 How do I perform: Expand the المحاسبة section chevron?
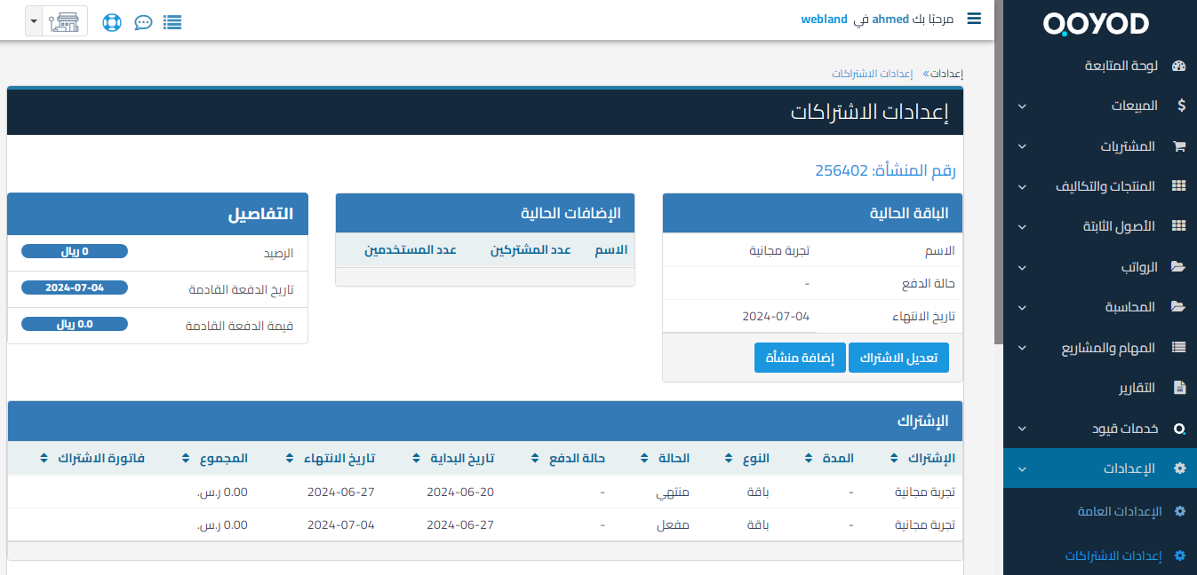point(1020,307)
